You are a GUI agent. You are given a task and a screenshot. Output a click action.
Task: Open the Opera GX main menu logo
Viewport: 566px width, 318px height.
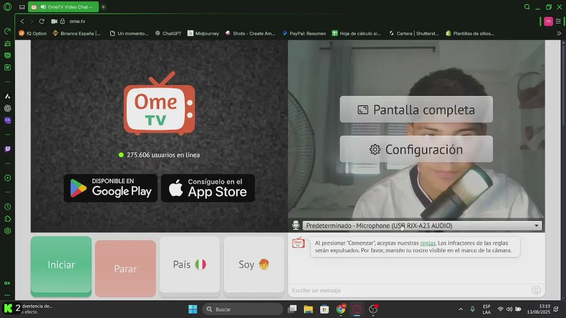click(7, 7)
